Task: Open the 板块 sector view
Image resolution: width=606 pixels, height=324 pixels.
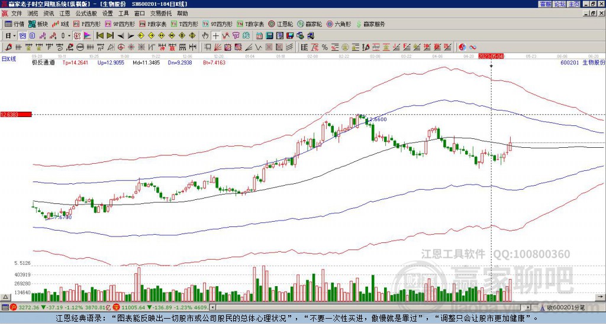Action: [x=38, y=24]
